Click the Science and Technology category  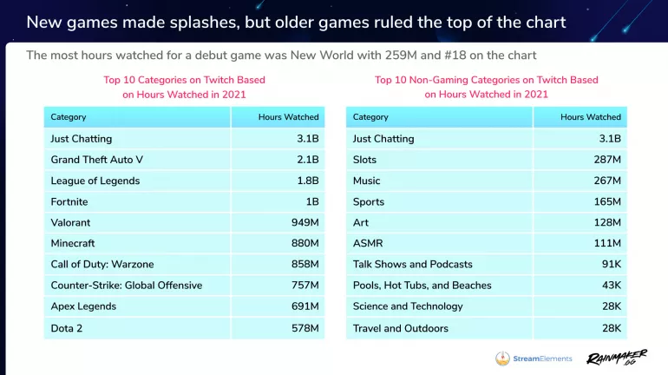tap(408, 306)
